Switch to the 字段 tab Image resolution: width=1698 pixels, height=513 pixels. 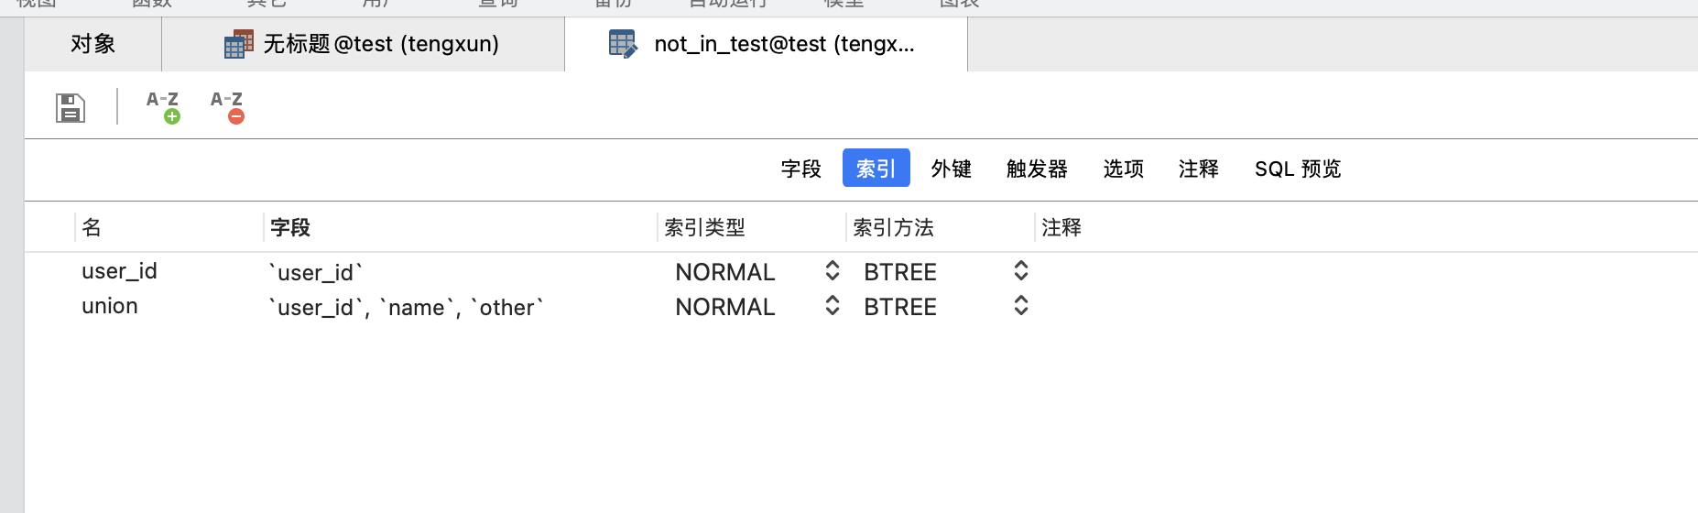800,169
